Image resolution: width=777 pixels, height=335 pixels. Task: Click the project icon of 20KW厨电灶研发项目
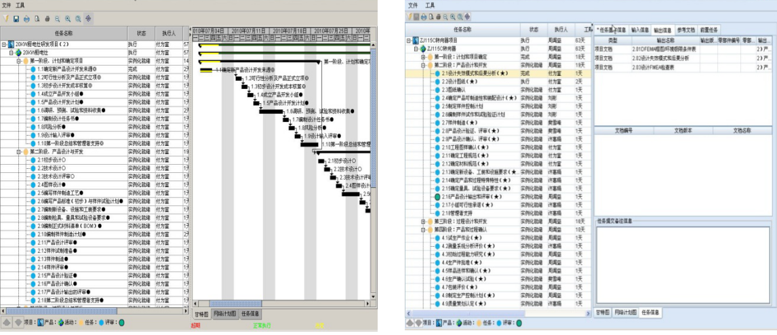click(10, 44)
